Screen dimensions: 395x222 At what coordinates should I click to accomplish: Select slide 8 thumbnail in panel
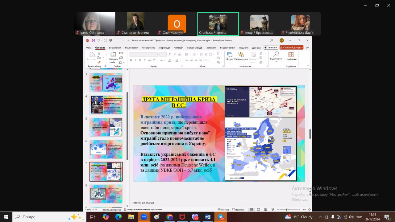[106, 194]
